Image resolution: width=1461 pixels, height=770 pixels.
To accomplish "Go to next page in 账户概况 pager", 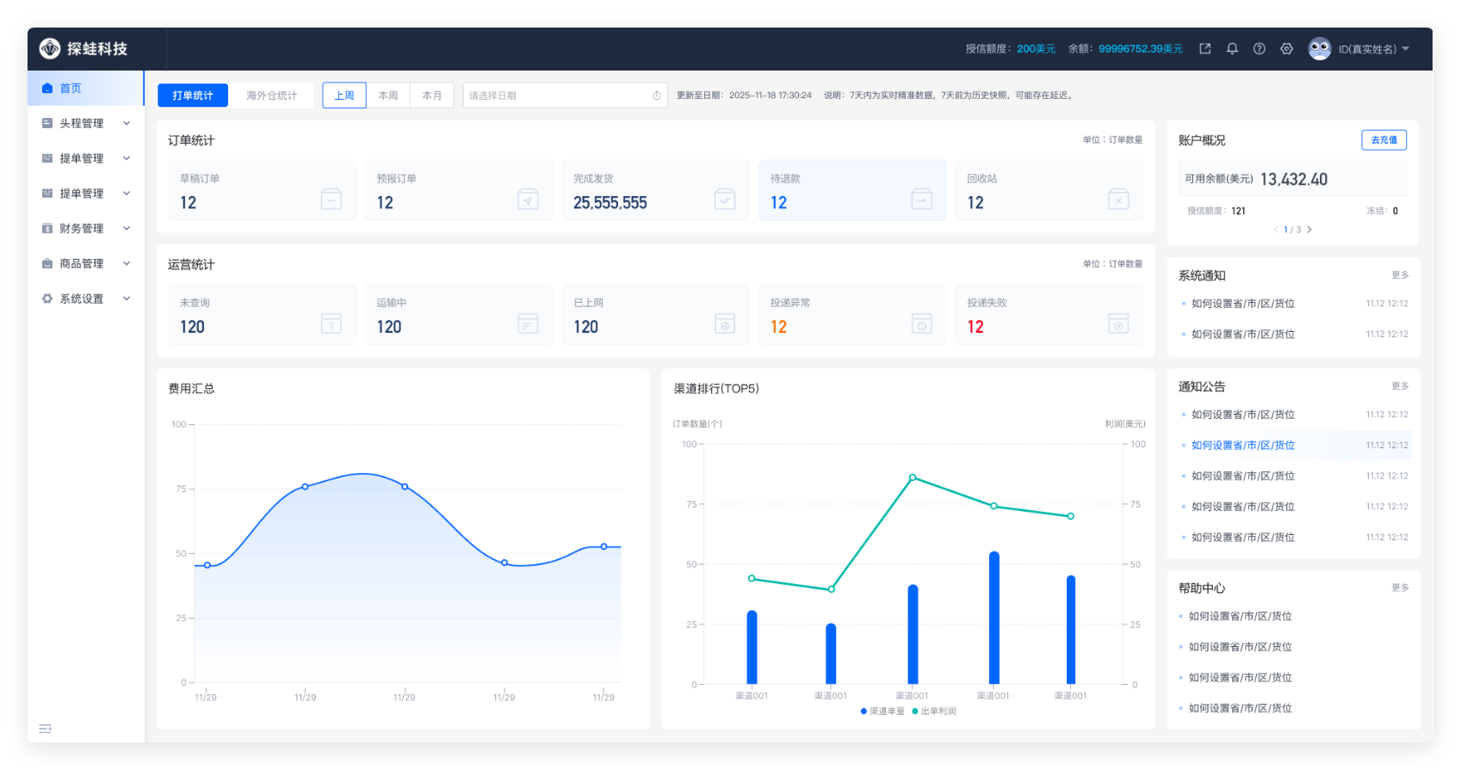I will click(1309, 230).
